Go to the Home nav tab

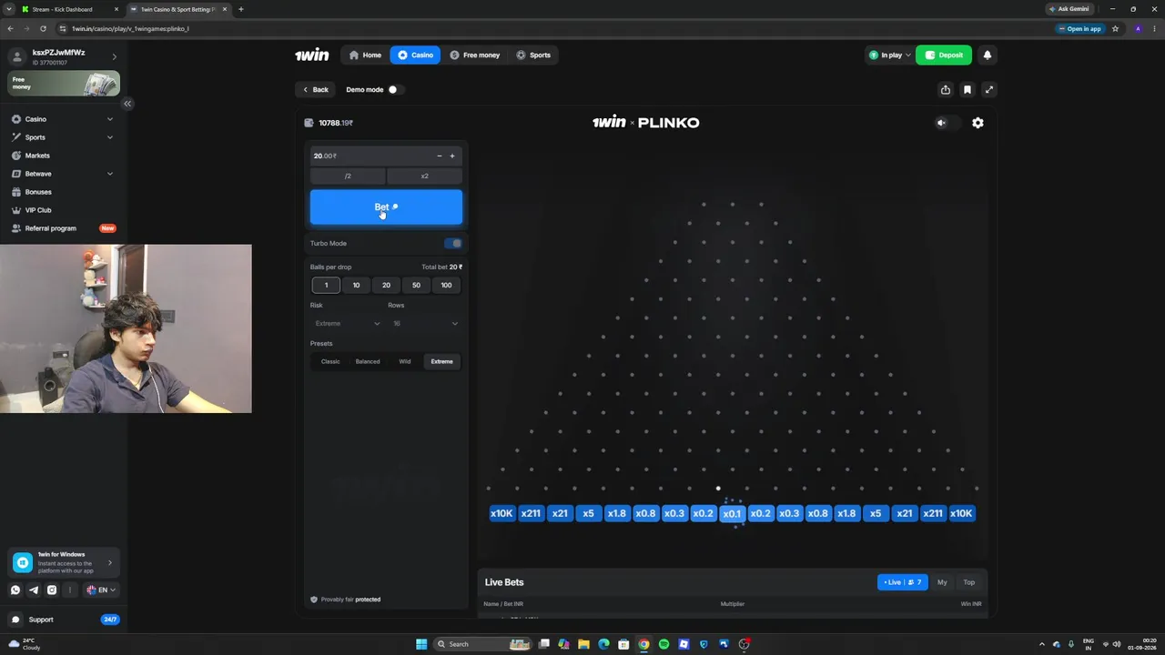[x=365, y=55]
